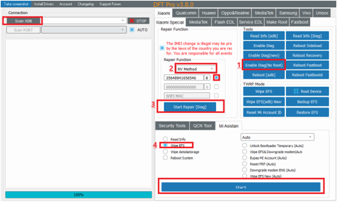Select the Mi Asistan tab
337x202 pixels.
point(228,126)
